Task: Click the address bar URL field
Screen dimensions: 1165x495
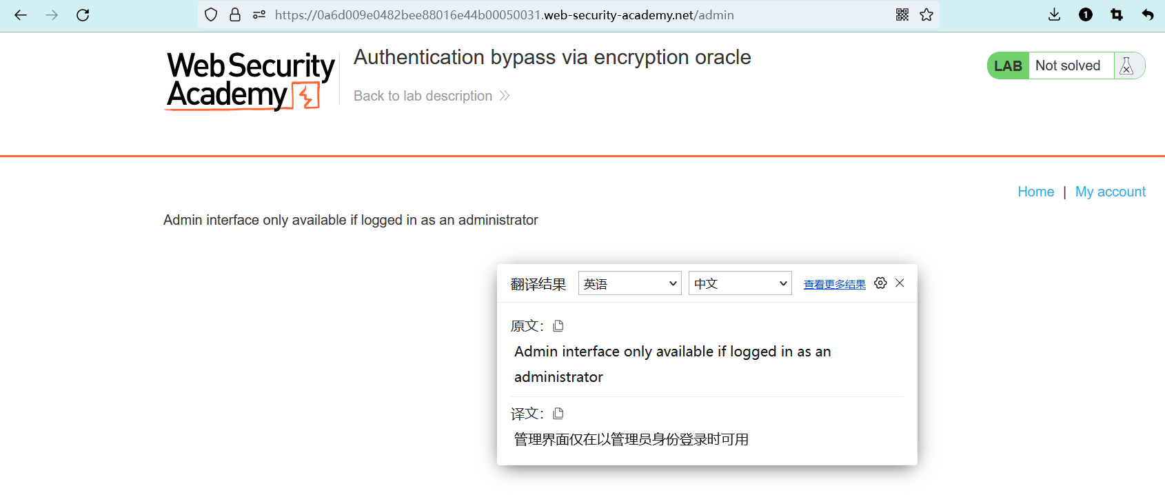Action: (x=503, y=15)
